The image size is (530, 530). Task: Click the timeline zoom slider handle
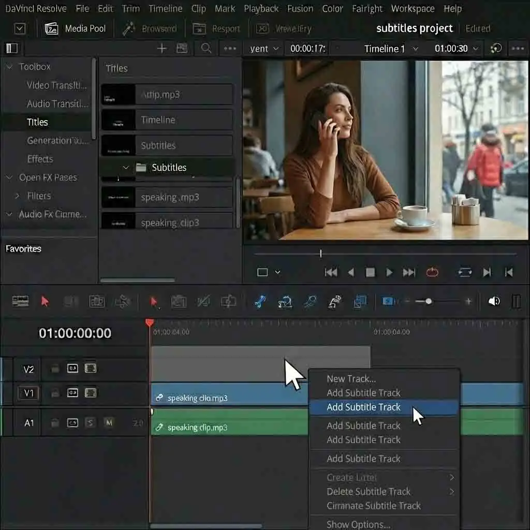point(428,301)
